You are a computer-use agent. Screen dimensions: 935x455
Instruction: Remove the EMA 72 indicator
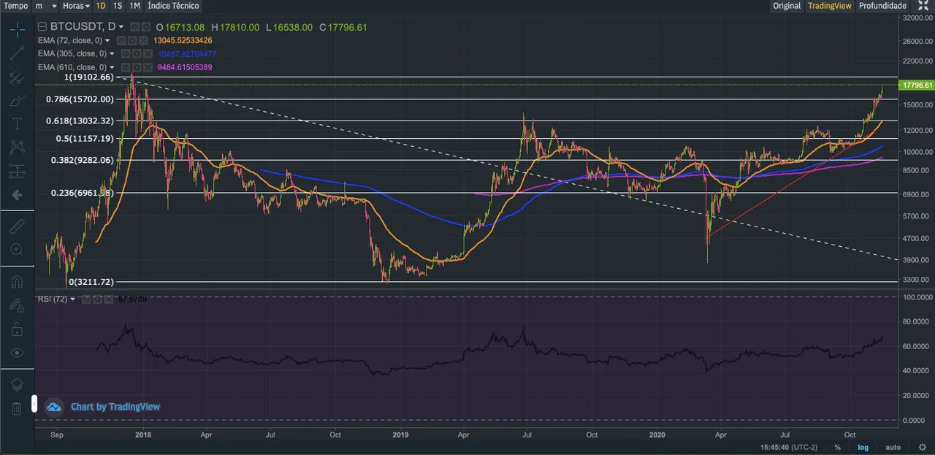tap(143, 41)
